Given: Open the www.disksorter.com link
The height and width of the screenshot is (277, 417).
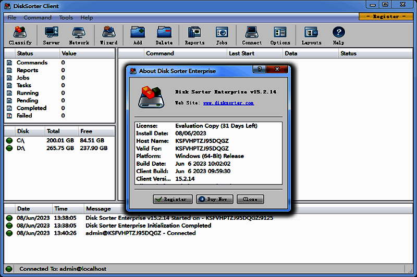Looking at the screenshot, I should click(x=228, y=103).
